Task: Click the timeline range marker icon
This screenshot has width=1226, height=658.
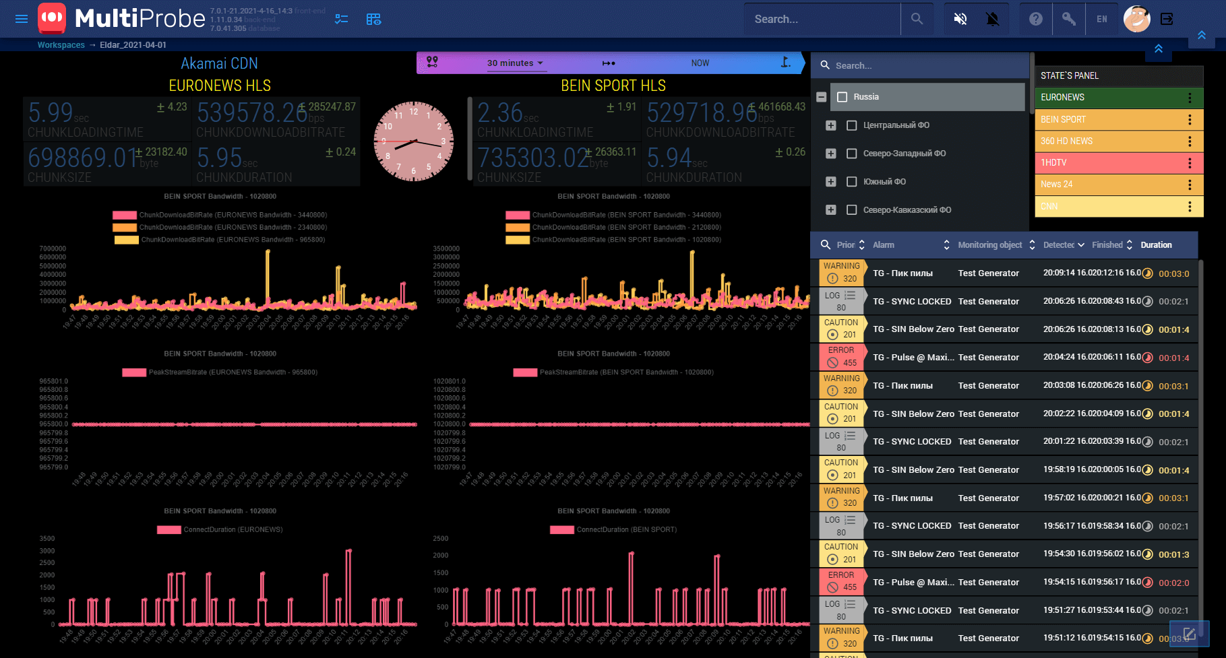Action: (609, 63)
